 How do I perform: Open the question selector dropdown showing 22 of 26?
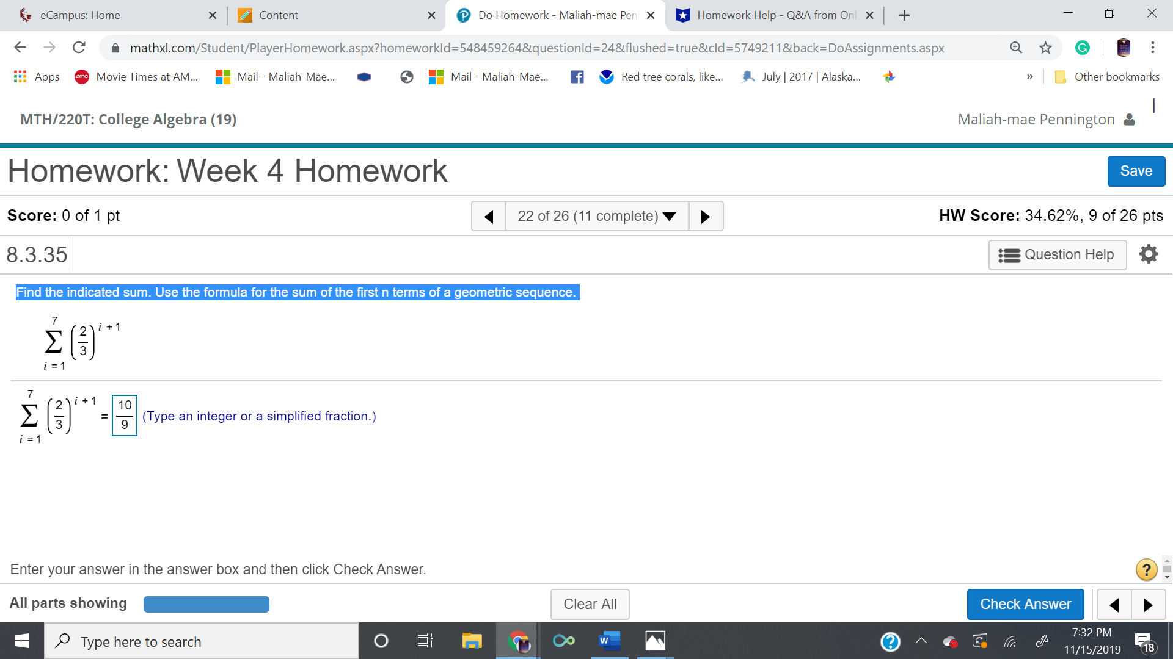[x=596, y=216]
